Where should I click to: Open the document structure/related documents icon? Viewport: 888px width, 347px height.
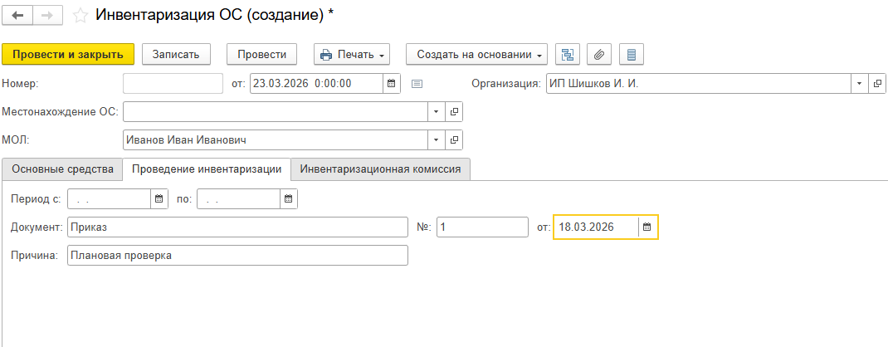point(568,55)
